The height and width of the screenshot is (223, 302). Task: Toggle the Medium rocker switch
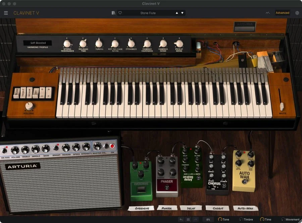(x=29, y=92)
